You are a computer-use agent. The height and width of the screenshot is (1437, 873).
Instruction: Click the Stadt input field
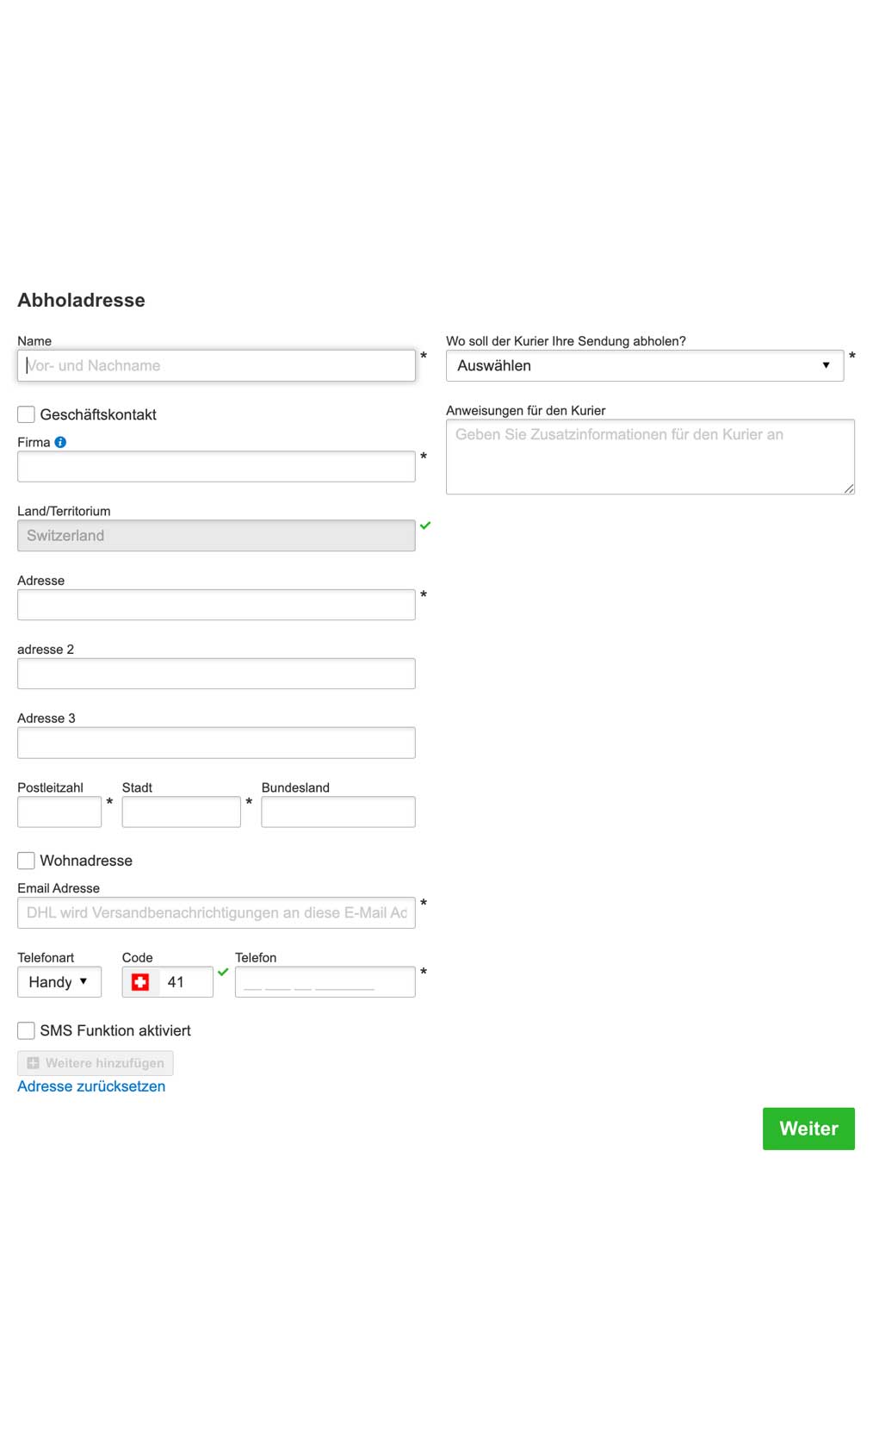(x=181, y=812)
